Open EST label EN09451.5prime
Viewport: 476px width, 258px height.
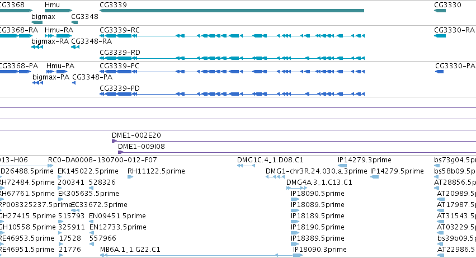[x=117, y=216]
